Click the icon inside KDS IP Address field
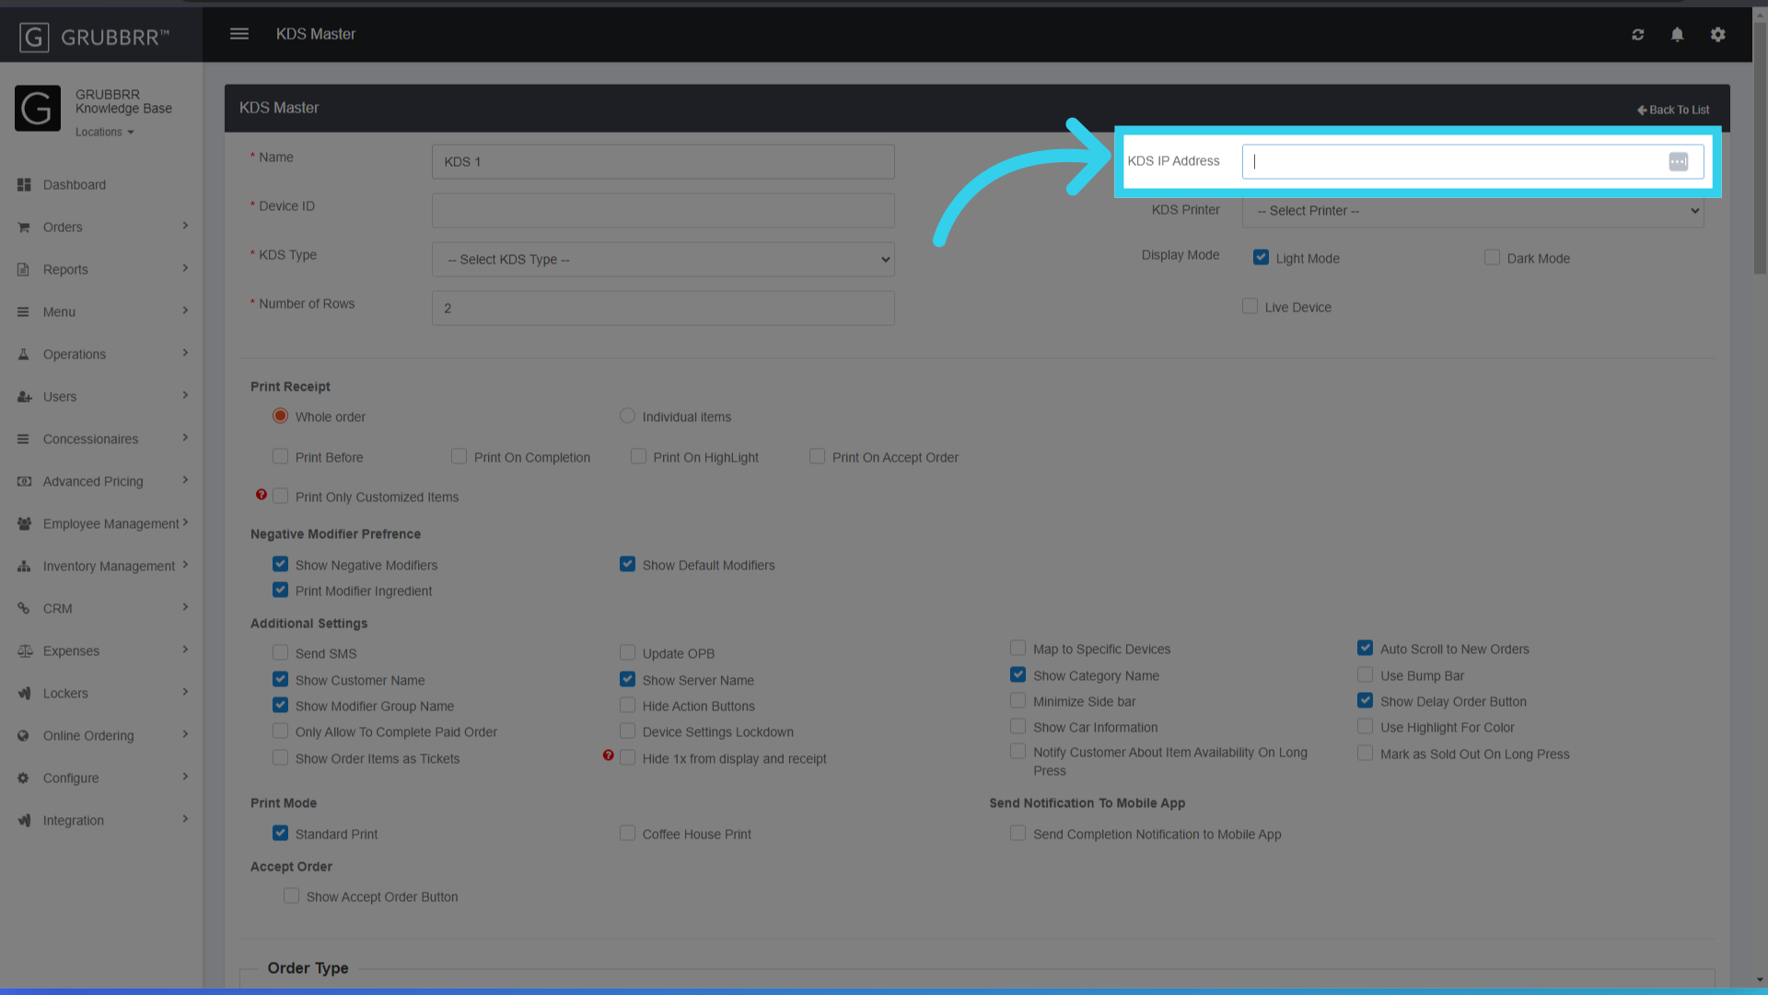 pyautogui.click(x=1678, y=162)
